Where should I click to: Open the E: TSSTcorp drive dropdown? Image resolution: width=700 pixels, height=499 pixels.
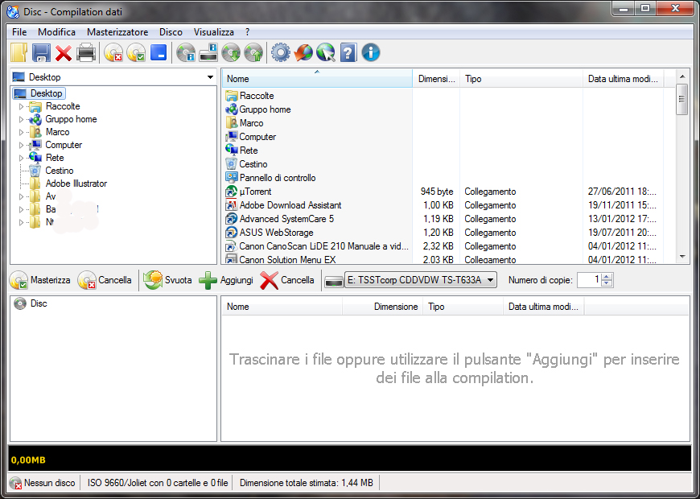point(490,280)
